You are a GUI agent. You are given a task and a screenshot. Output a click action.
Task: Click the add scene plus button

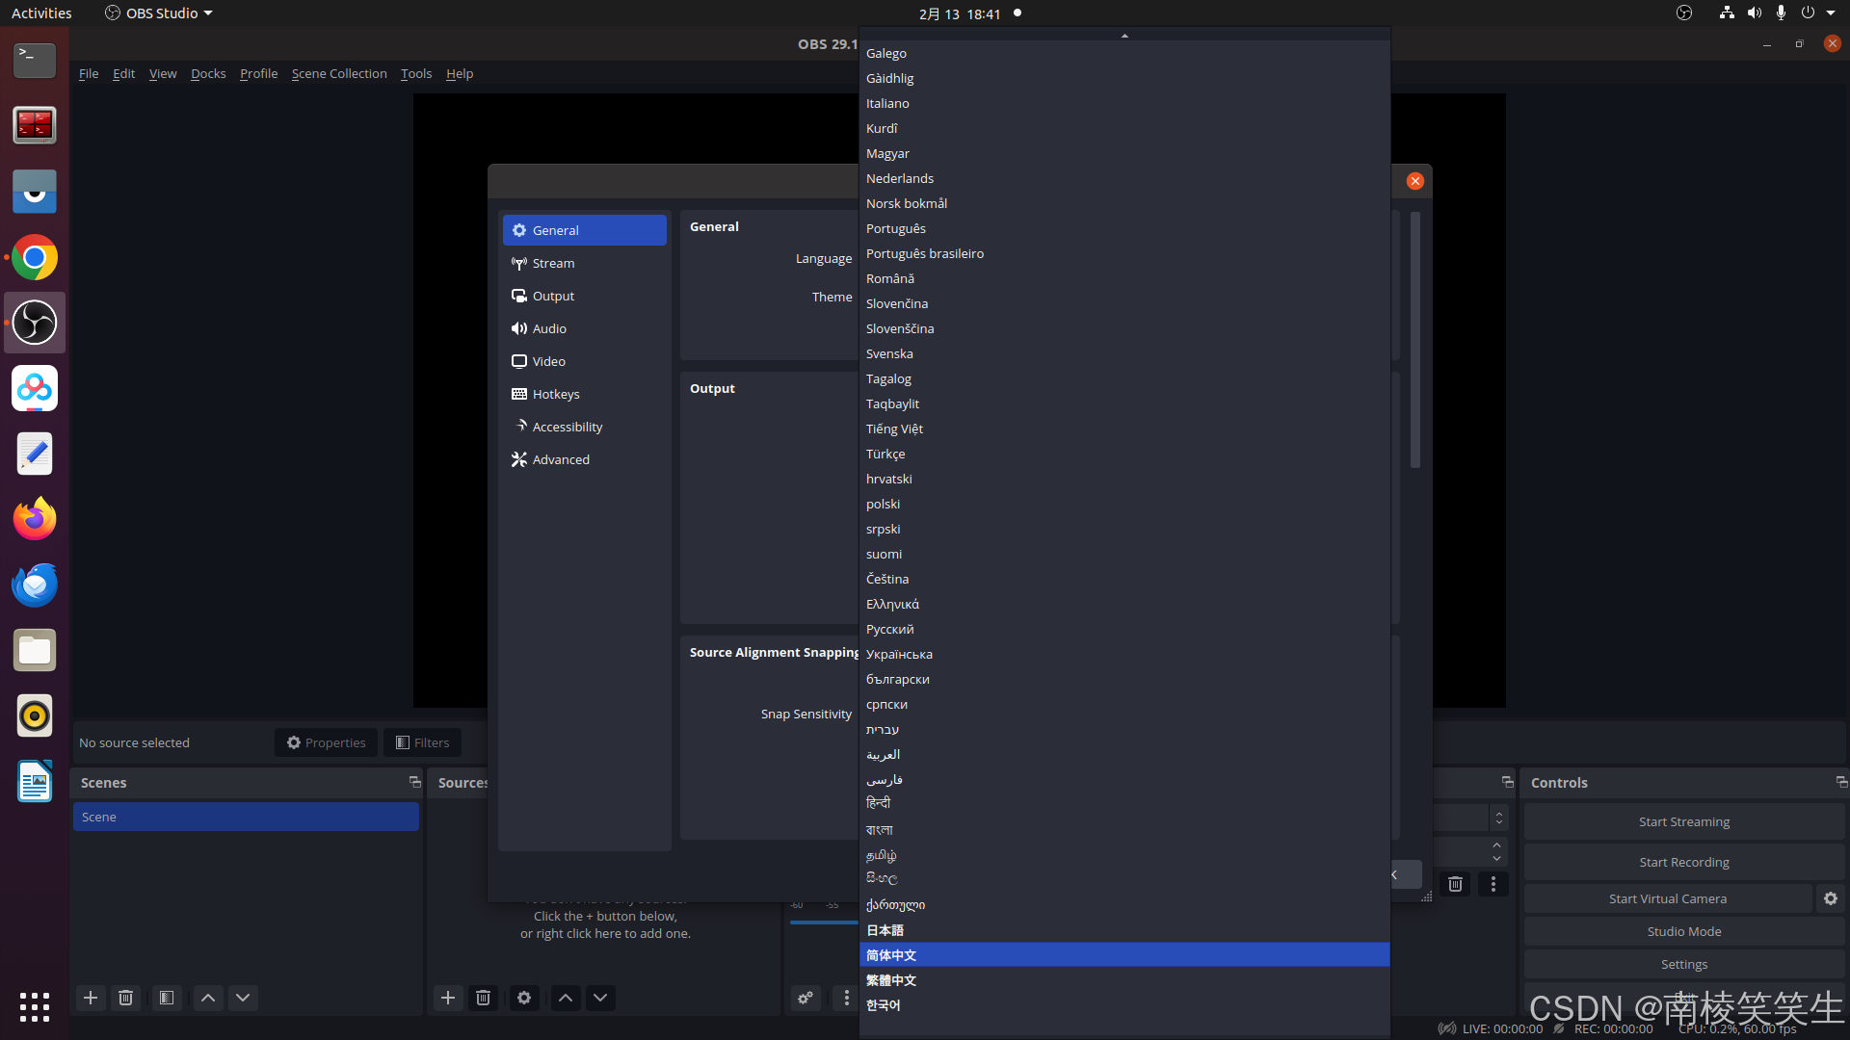tap(91, 998)
